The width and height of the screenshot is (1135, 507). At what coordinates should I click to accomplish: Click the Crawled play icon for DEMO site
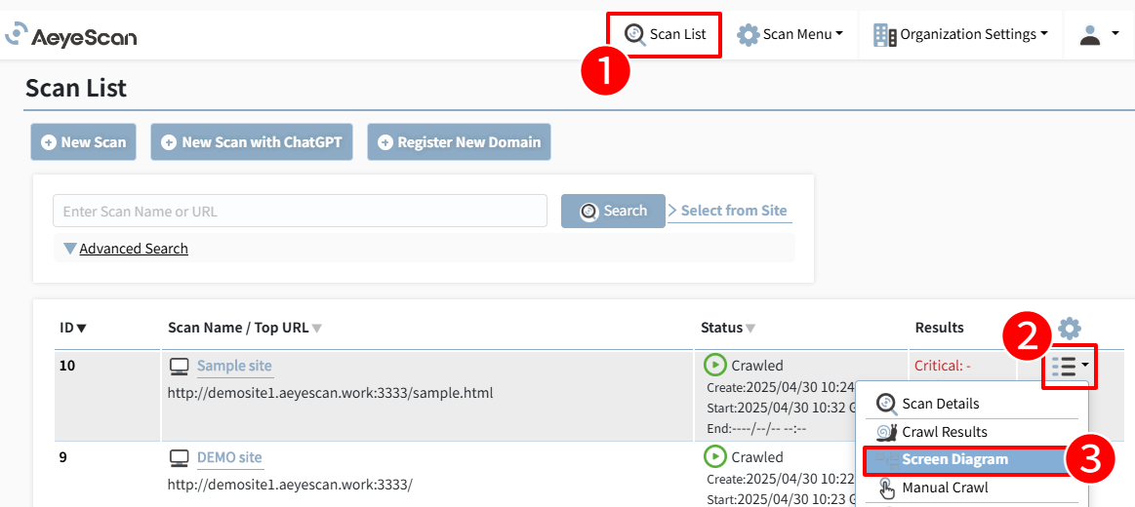coord(715,457)
